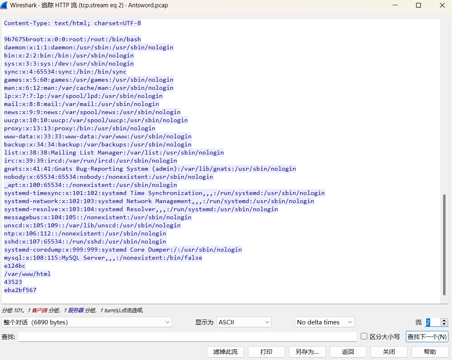
Task: Click the eba2bf567 marker text
Action: 20,290
